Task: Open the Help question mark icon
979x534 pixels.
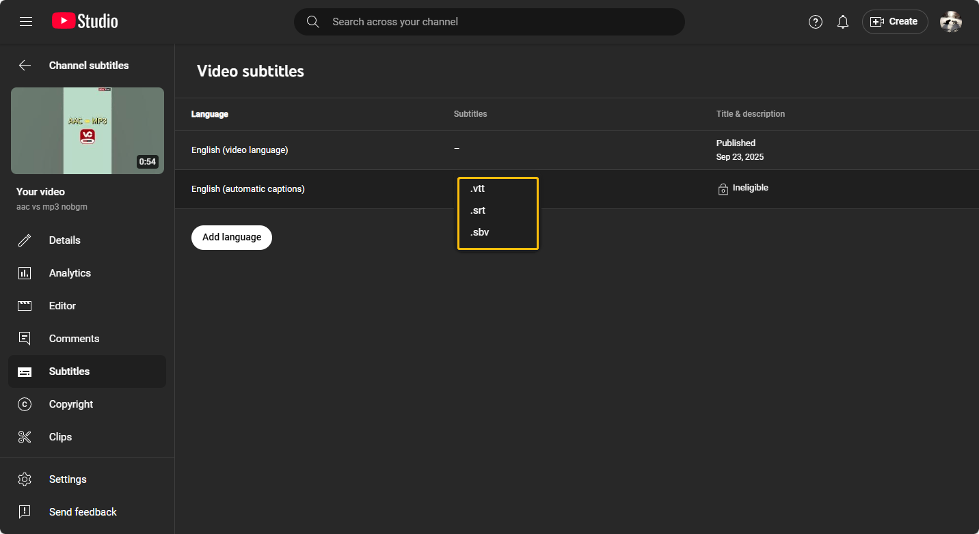Action: [x=815, y=22]
